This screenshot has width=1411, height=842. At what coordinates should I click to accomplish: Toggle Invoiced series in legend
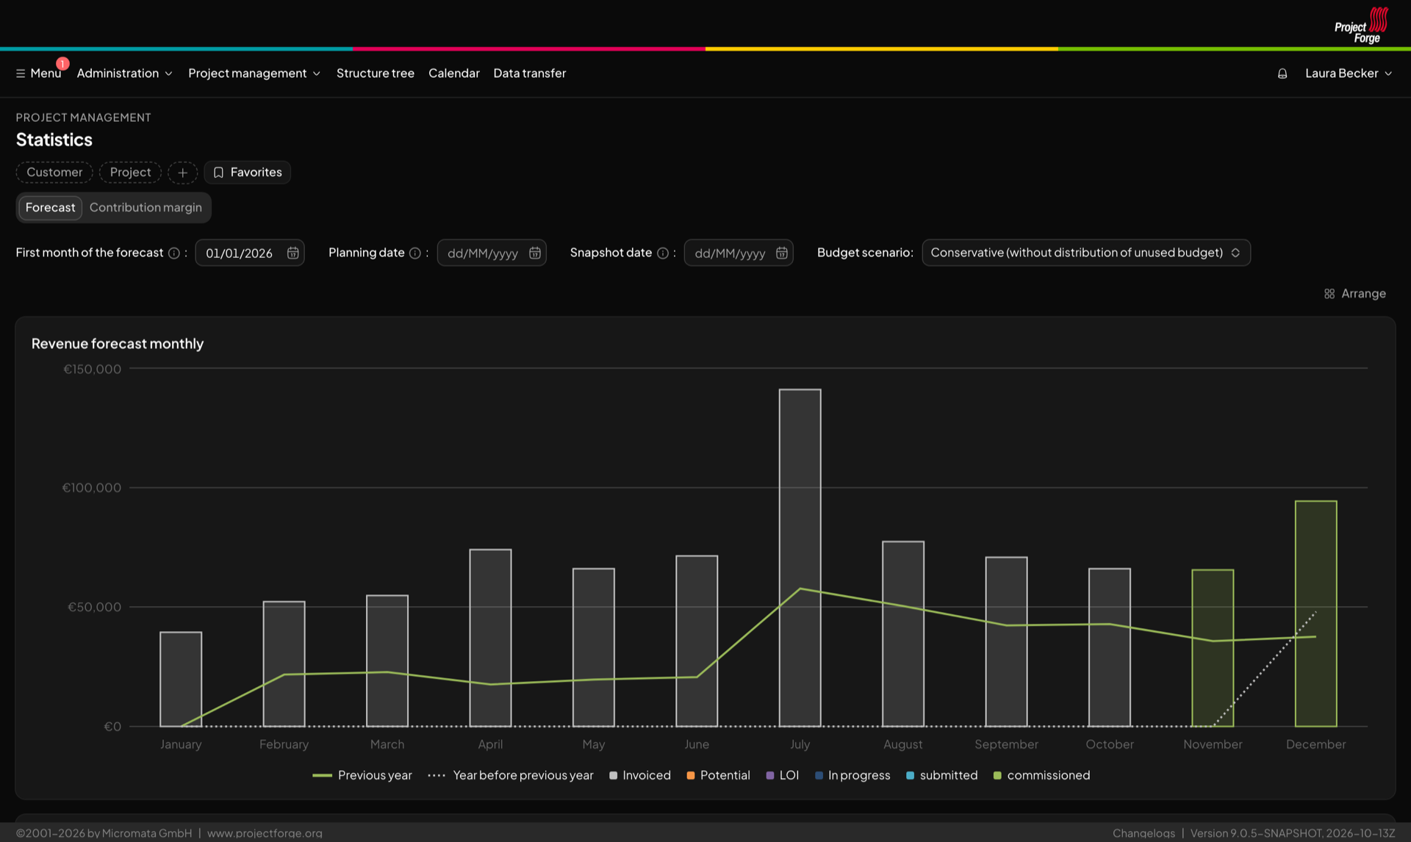tap(640, 775)
